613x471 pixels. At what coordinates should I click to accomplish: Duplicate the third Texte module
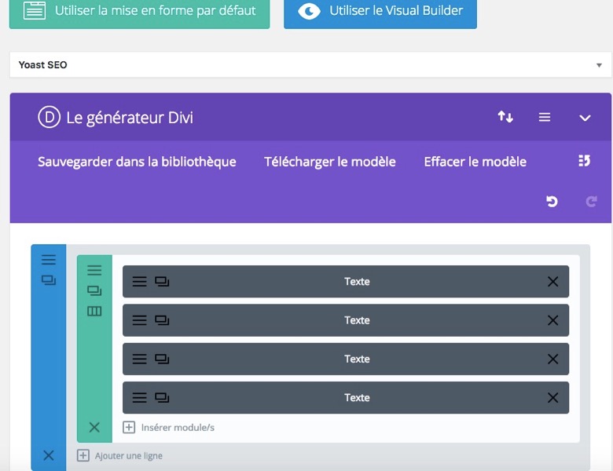click(162, 359)
